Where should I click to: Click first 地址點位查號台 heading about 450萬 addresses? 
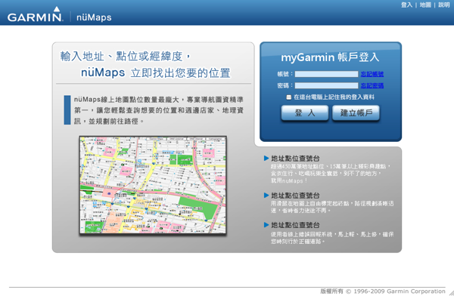pos(295,159)
